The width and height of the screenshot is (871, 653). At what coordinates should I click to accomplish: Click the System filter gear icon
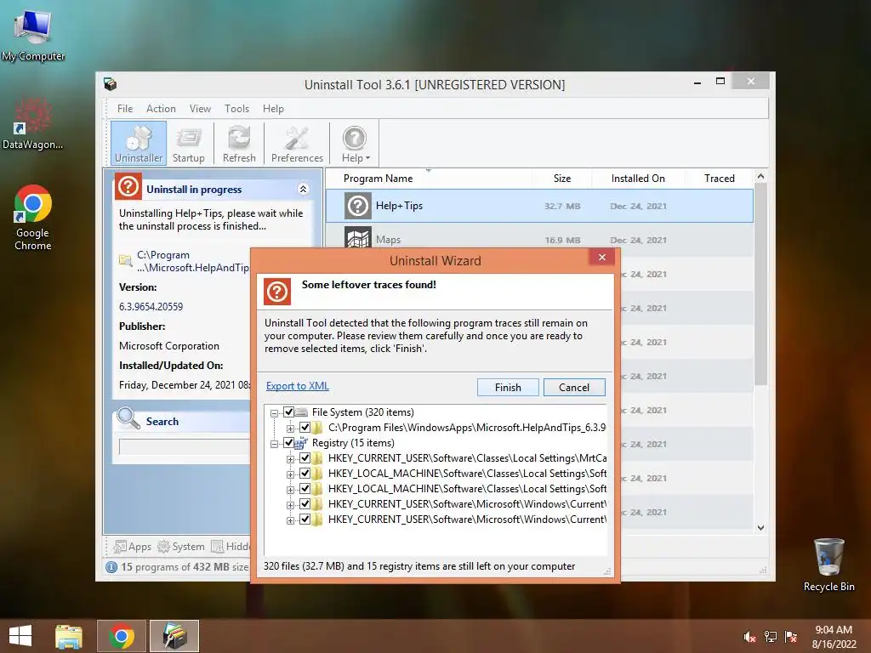point(163,547)
